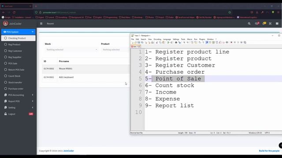The height and width of the screenshot is (158, 282).
Task: Select Purchase order in the sidebar
Action: [x=19, y=89]
